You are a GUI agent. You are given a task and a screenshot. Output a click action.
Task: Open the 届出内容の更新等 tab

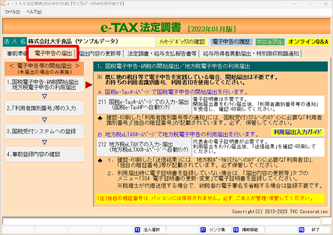[100, 54]
